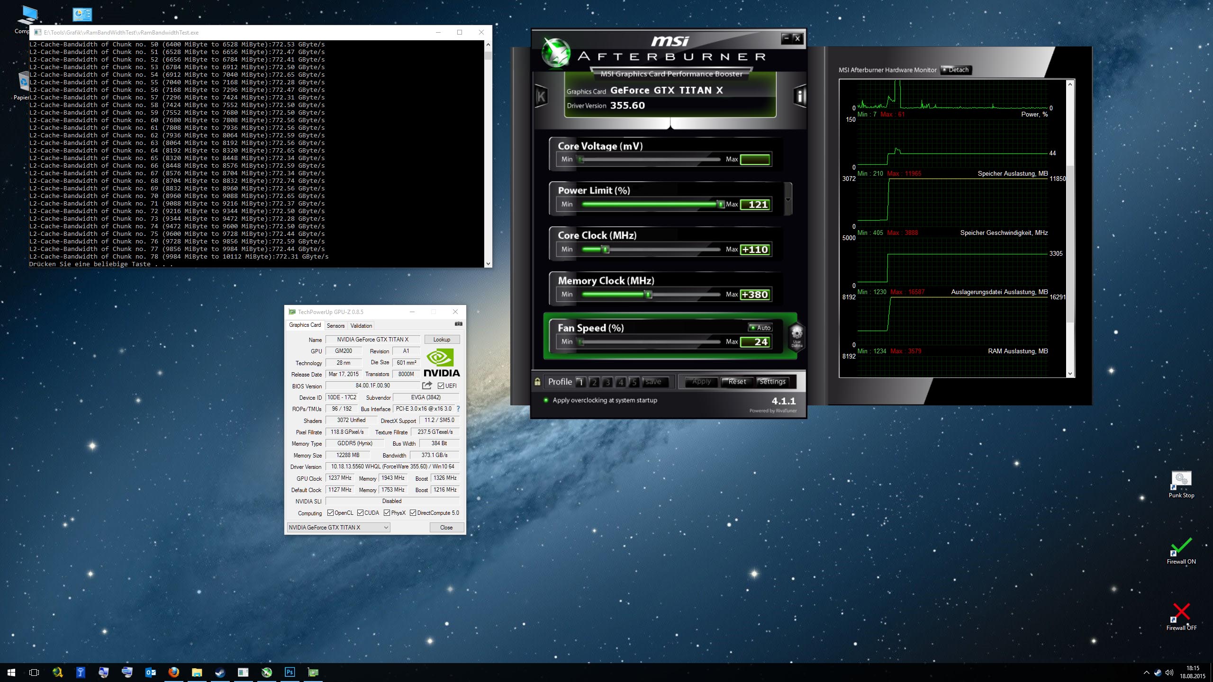Click the Kombustor K icon in Afterburner
The height and width of the screenshot is (682, 1213).
point(541,97)
